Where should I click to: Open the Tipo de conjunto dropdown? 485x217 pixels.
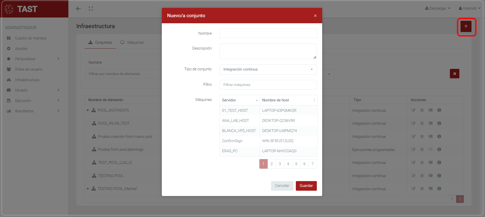click(268, 69)
